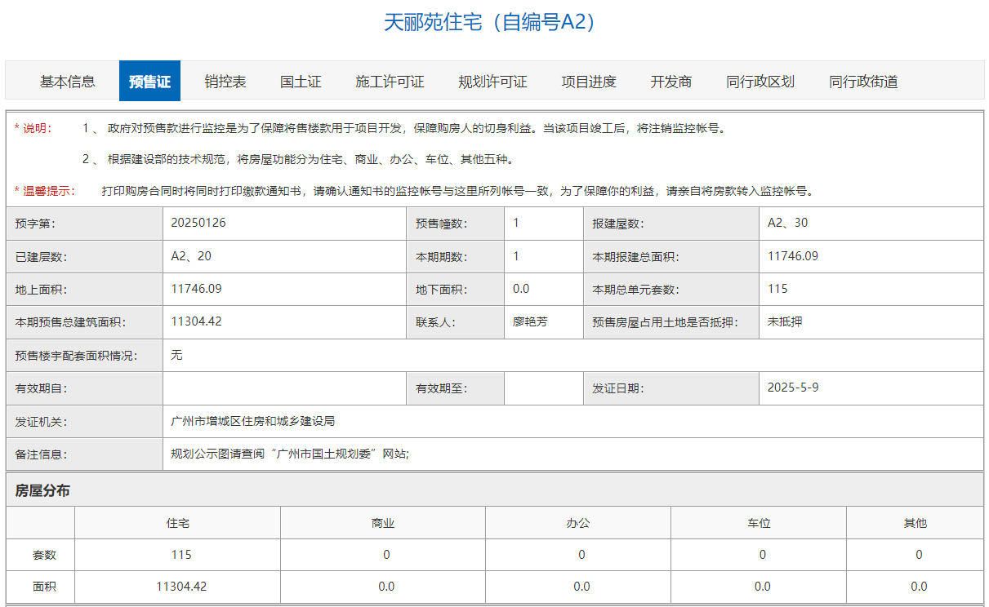989x607 pixels.
Task: Click the 商业 column header
Action: 383,523
